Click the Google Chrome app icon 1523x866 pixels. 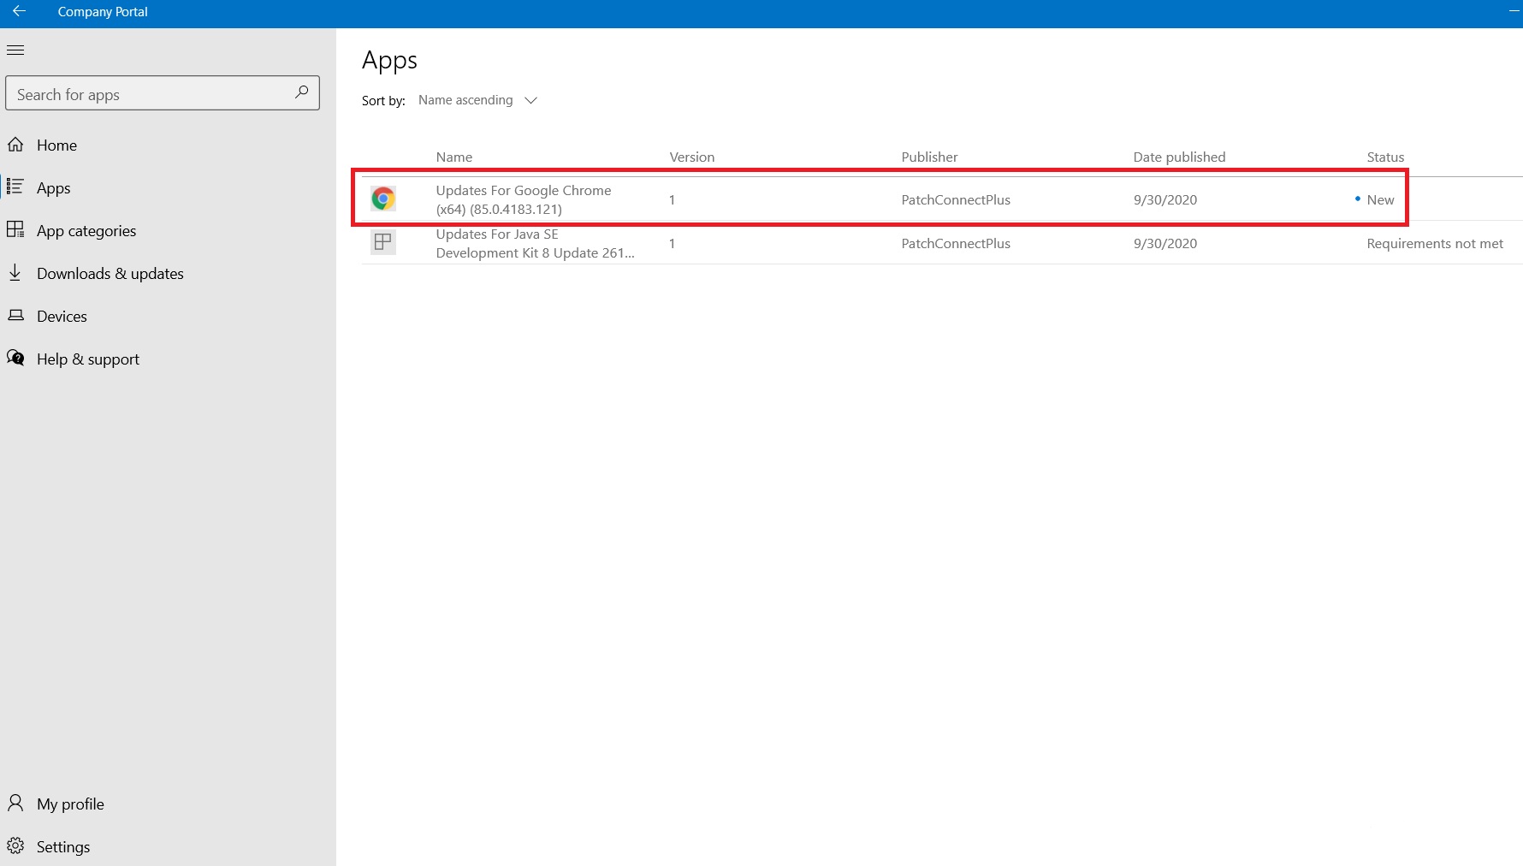pyautogui.click(x=382, y=199)
